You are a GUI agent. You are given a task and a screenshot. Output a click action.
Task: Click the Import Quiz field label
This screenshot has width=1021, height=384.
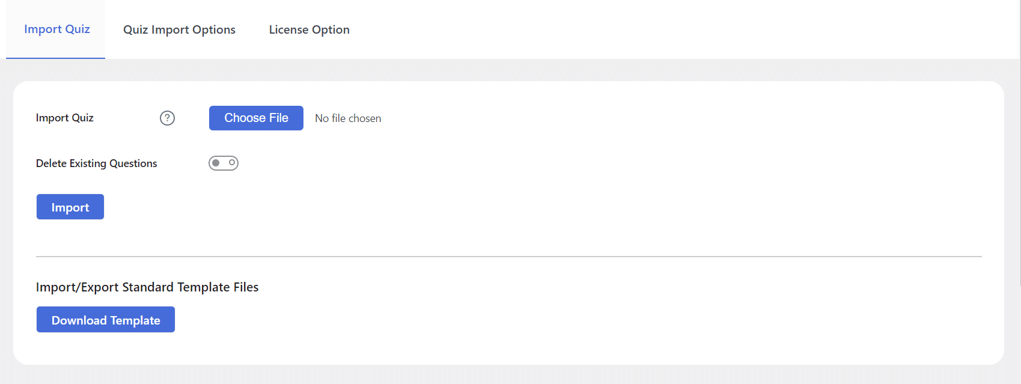tap(65, 118)
